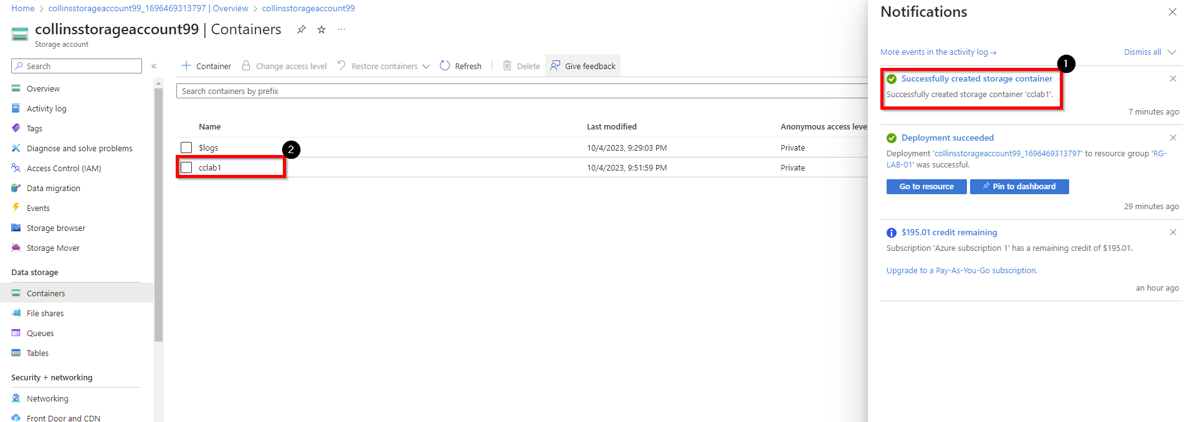The image size is (1195, 422).
Task: Dismiss the storage container created notification
Action: pos(1173,78)
